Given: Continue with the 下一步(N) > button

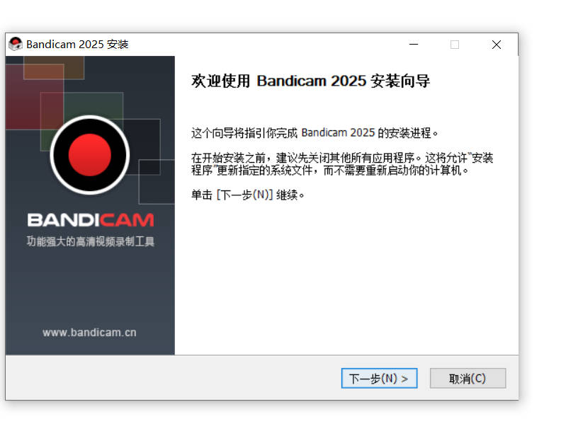Looking at the screenshot, I should click(379, 378).
